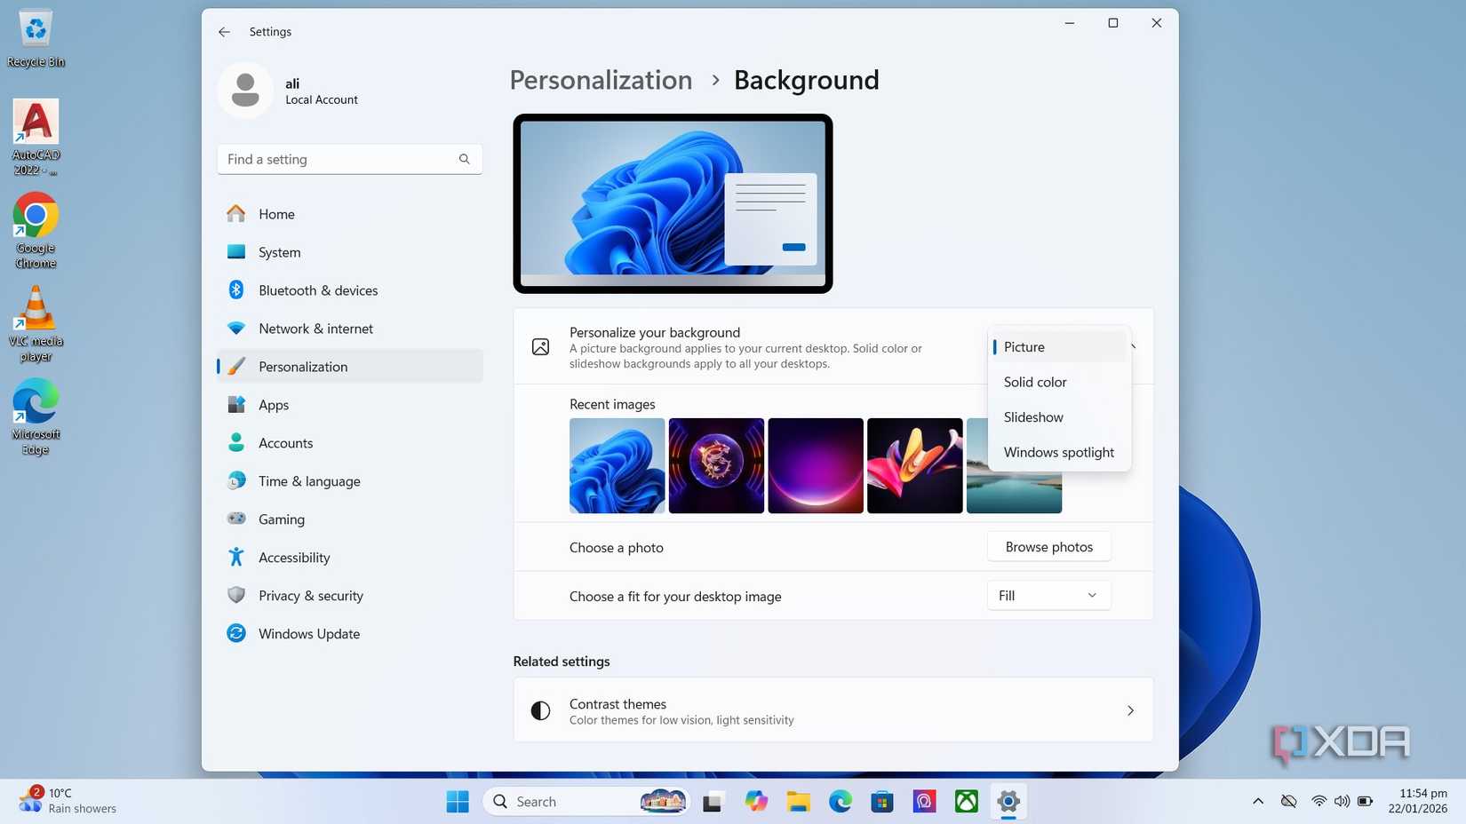Open Contrast themes settings
This screenshot has width=1466, height=824.
coord(833,709)
